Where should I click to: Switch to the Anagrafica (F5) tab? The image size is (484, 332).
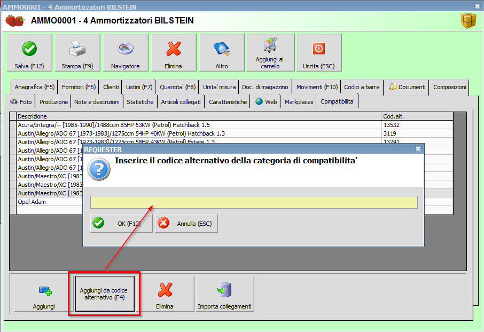tap(34, 87)
